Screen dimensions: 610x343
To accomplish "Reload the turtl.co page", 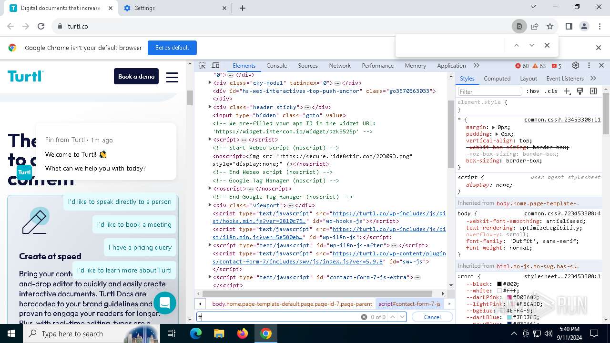I will [x=41, y=26].
